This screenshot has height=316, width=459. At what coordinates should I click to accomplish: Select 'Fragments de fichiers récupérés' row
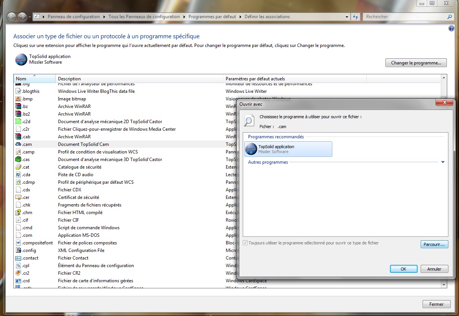pos(90,205)
